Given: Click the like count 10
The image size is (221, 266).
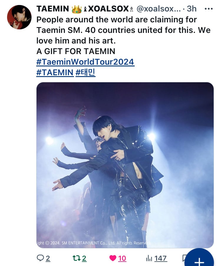Looking at the screenshot, I should pyautogui.click(x=122, y=258).
